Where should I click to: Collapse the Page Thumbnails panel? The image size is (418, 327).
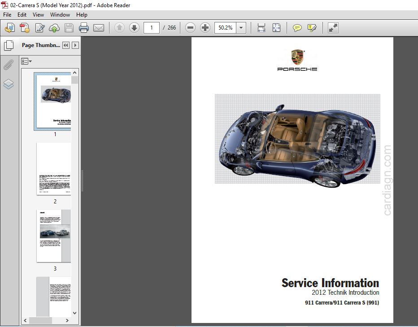coord(66,45)
